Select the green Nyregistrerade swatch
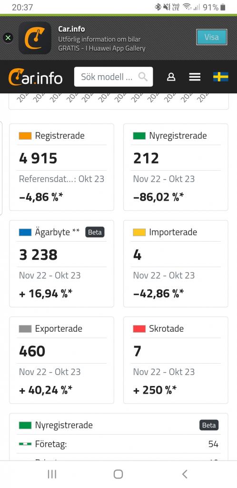Screen dimensions: 237x488 139,136
